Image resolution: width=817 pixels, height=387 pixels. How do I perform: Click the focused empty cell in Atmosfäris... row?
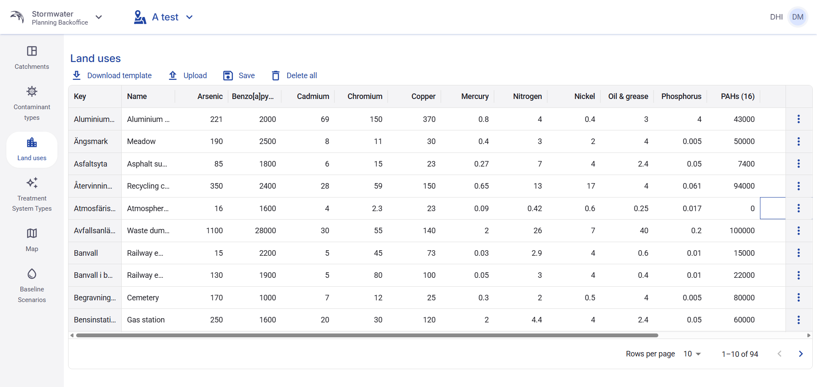tap(773, 208)
